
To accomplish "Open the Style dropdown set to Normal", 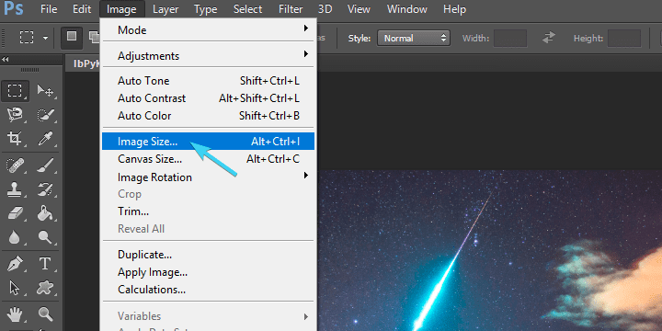I will point(414,38).
